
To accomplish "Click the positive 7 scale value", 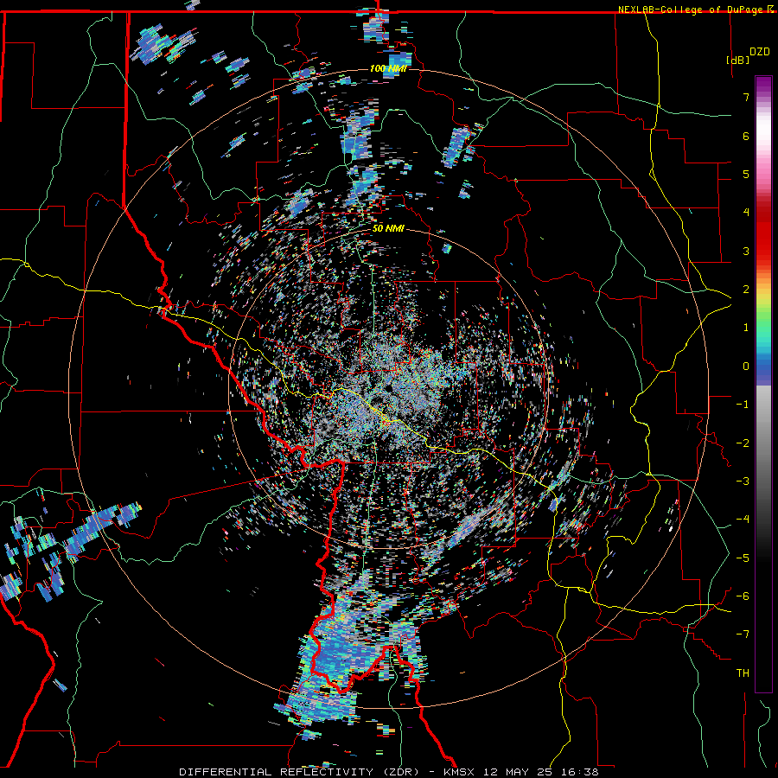I will (746, 97).
